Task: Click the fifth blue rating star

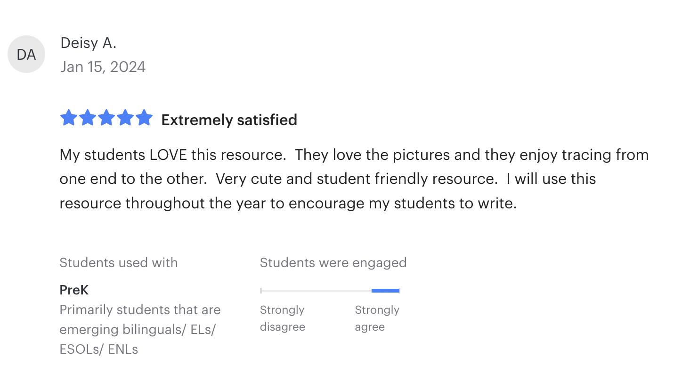Action: 144,118
